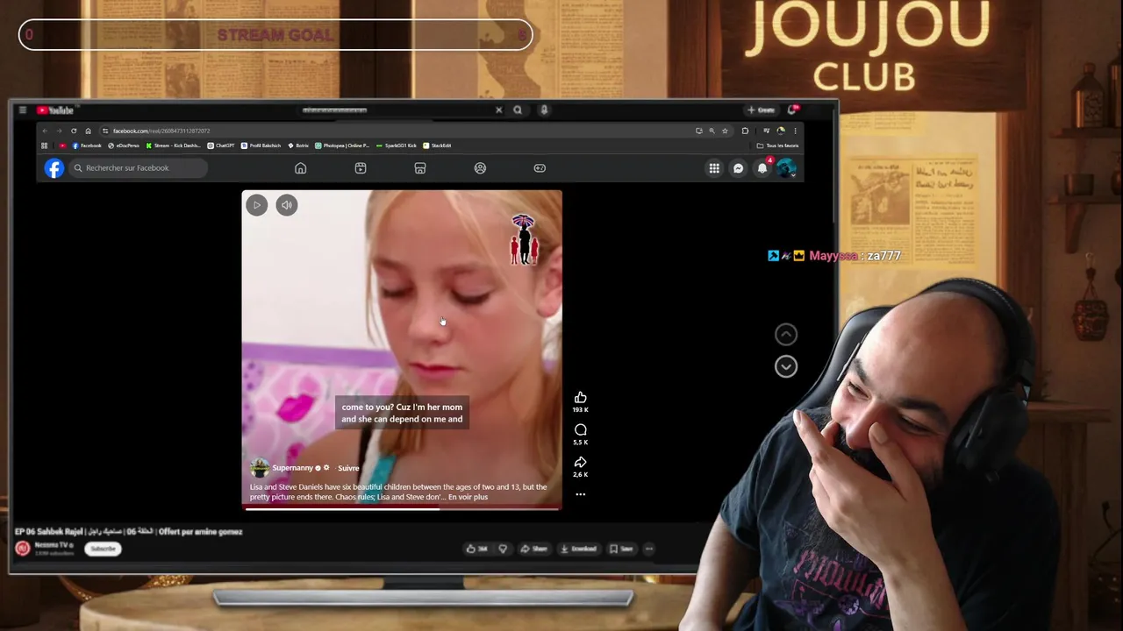The width and height of the screenshot is (1123, 631).
Task: Click the Supernanny avatar on the reel
Action: pyautogui.click(x=260, y=468)
